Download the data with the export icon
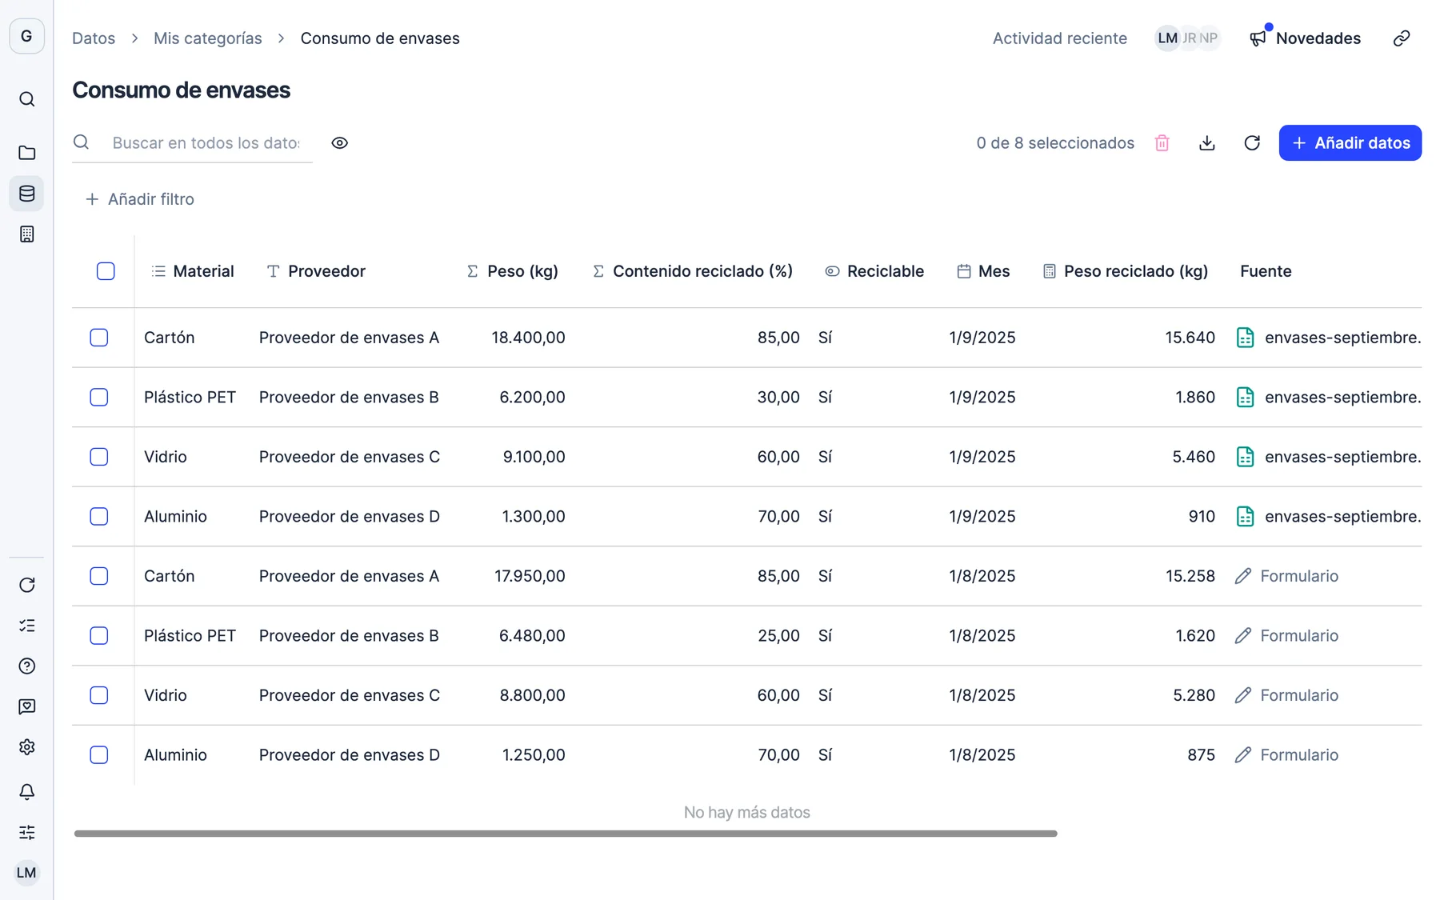The image size is (1440, 900). pyautogui.click(x=1207, y=143)
